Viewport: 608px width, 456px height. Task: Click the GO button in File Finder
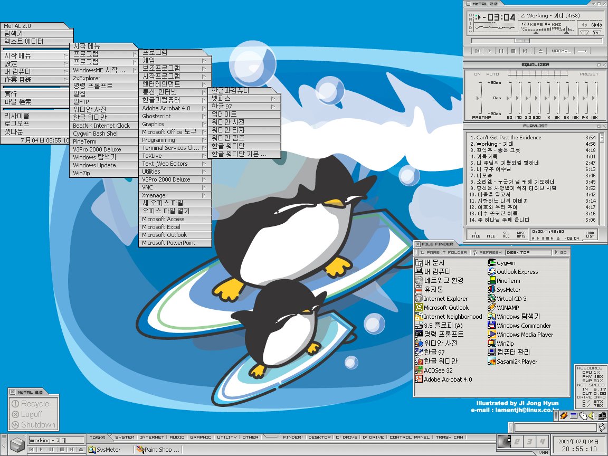(x=560, y=252)
